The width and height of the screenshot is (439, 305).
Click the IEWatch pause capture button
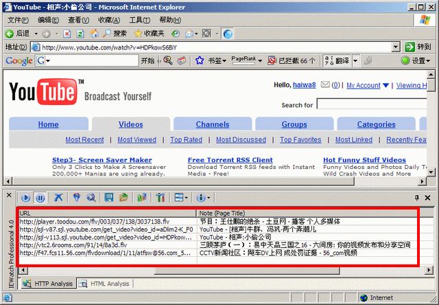pyautogui.click(x=40, y=198)
